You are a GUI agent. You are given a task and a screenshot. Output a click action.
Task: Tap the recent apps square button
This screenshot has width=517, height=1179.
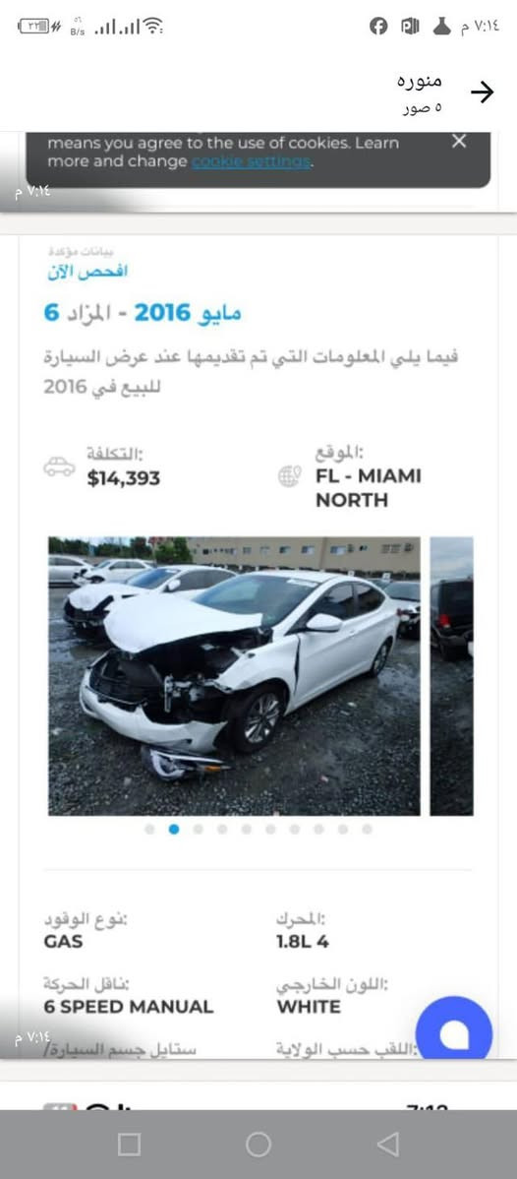(x=130, y=1145)
